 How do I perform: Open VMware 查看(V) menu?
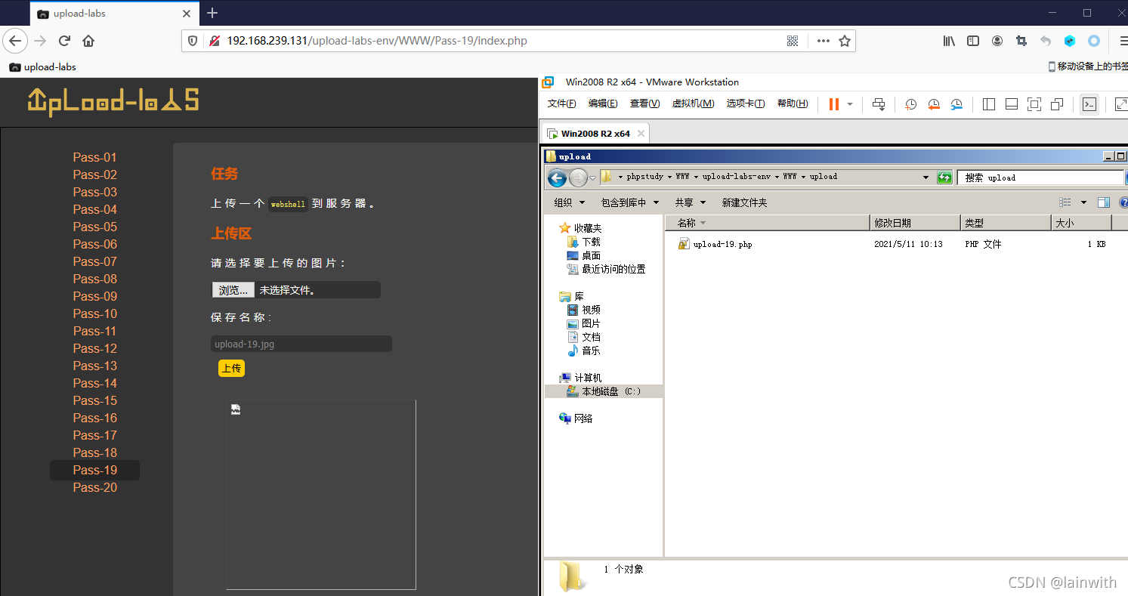(x=644, y=103)
